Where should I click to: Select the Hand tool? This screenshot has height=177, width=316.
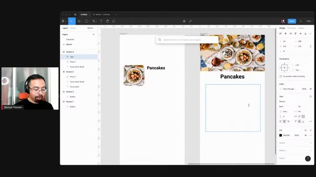tap(108, 21)
